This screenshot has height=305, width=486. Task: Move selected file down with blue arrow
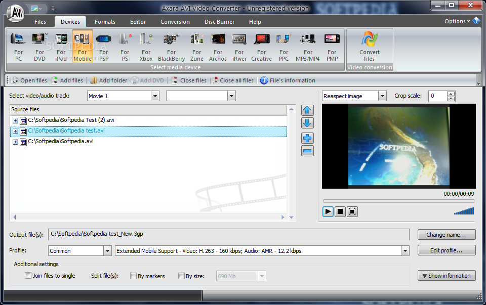tap(307, 123)
